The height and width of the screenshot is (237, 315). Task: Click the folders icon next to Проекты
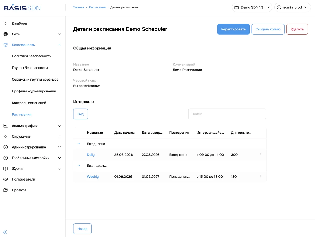[x=6, y=190]
